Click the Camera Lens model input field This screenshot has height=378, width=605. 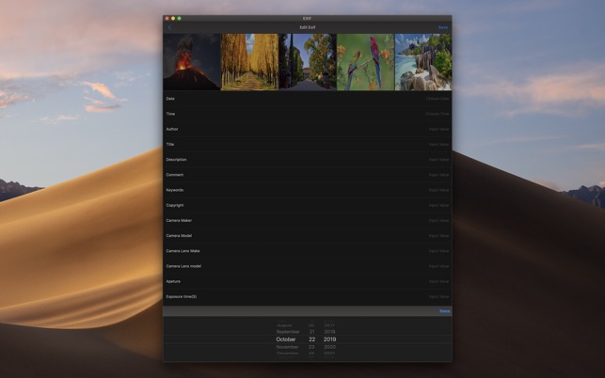tap(439, 266)
